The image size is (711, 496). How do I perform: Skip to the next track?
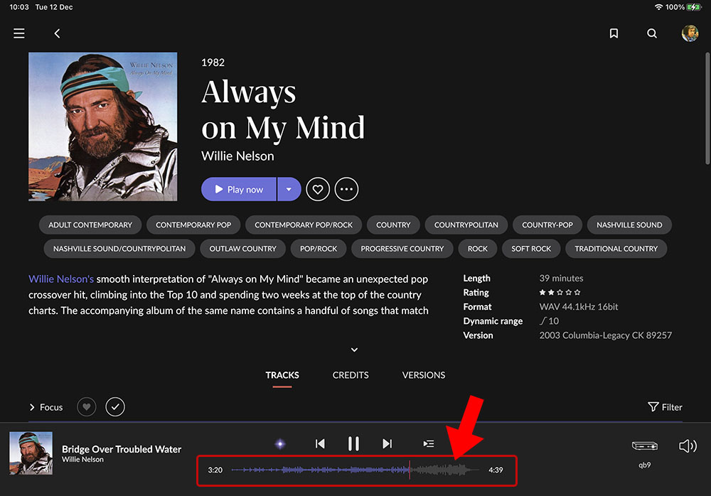click(x=387, y=443)
